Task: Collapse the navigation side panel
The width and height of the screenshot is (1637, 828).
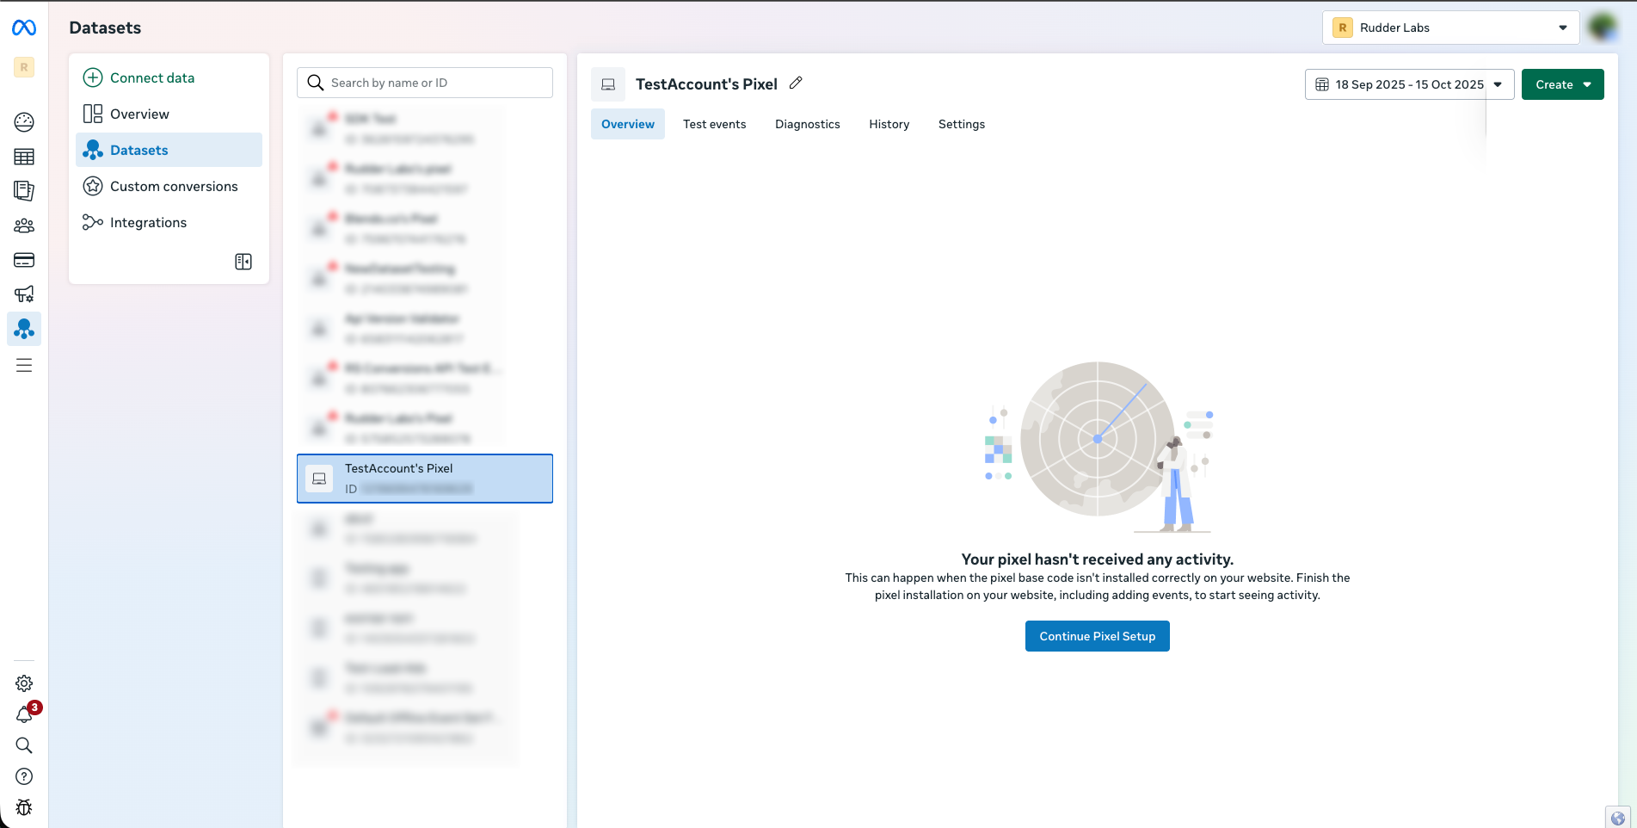Action: 243,262
